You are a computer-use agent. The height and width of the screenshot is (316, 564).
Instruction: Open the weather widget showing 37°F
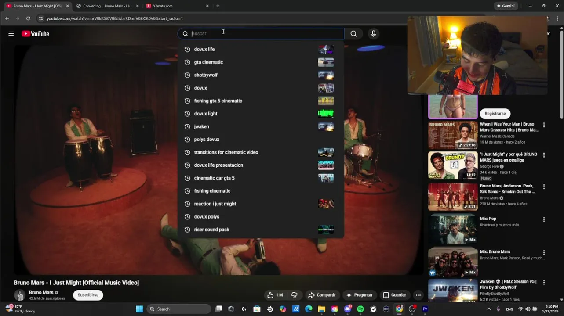click(20, 309)
